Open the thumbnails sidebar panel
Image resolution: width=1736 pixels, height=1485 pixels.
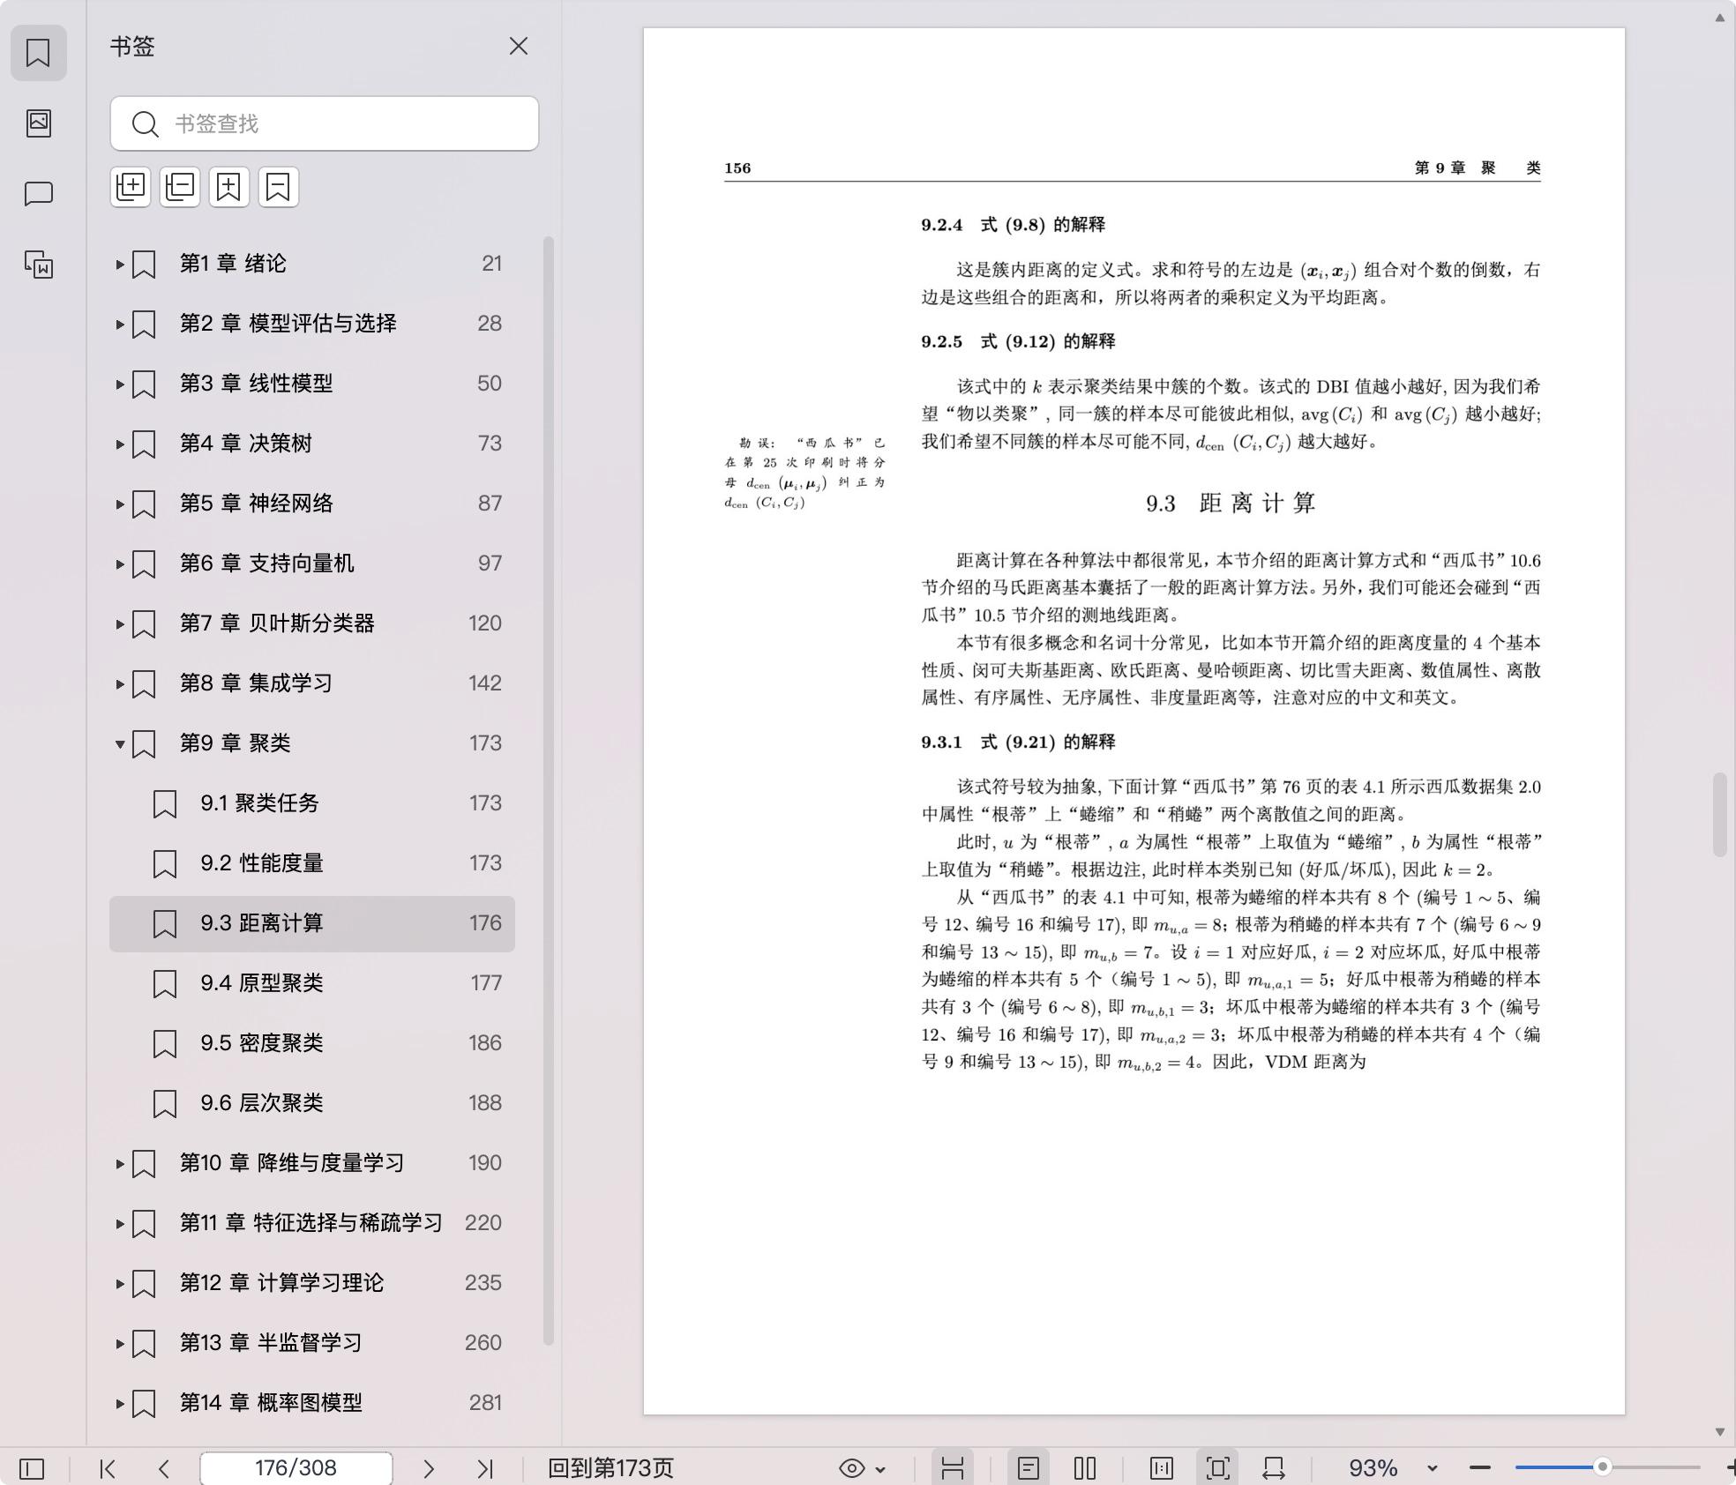pyautogui.click(x=38, y=123)
